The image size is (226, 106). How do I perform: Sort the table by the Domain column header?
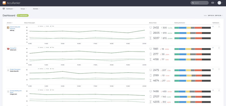9,23
